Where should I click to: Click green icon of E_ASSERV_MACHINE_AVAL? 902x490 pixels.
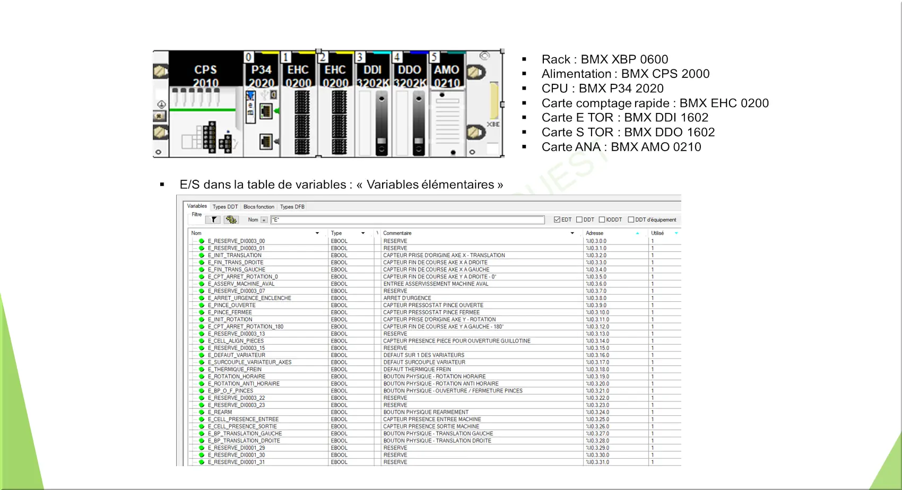coord(202,284)
